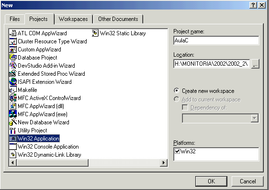Screen dimensions: 269x190
Task: Select the Database Project icon
Action: coord(13,57)
